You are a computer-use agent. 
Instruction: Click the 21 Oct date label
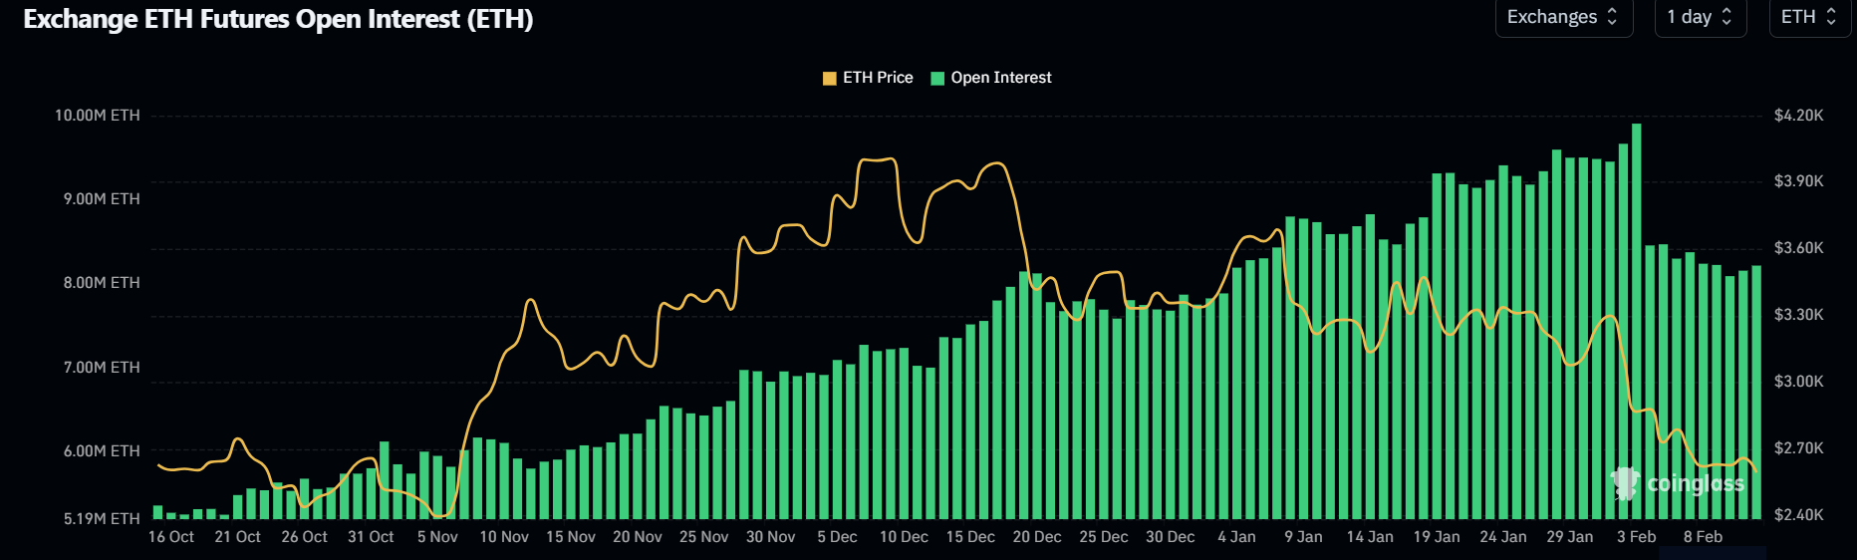(237, 537)
